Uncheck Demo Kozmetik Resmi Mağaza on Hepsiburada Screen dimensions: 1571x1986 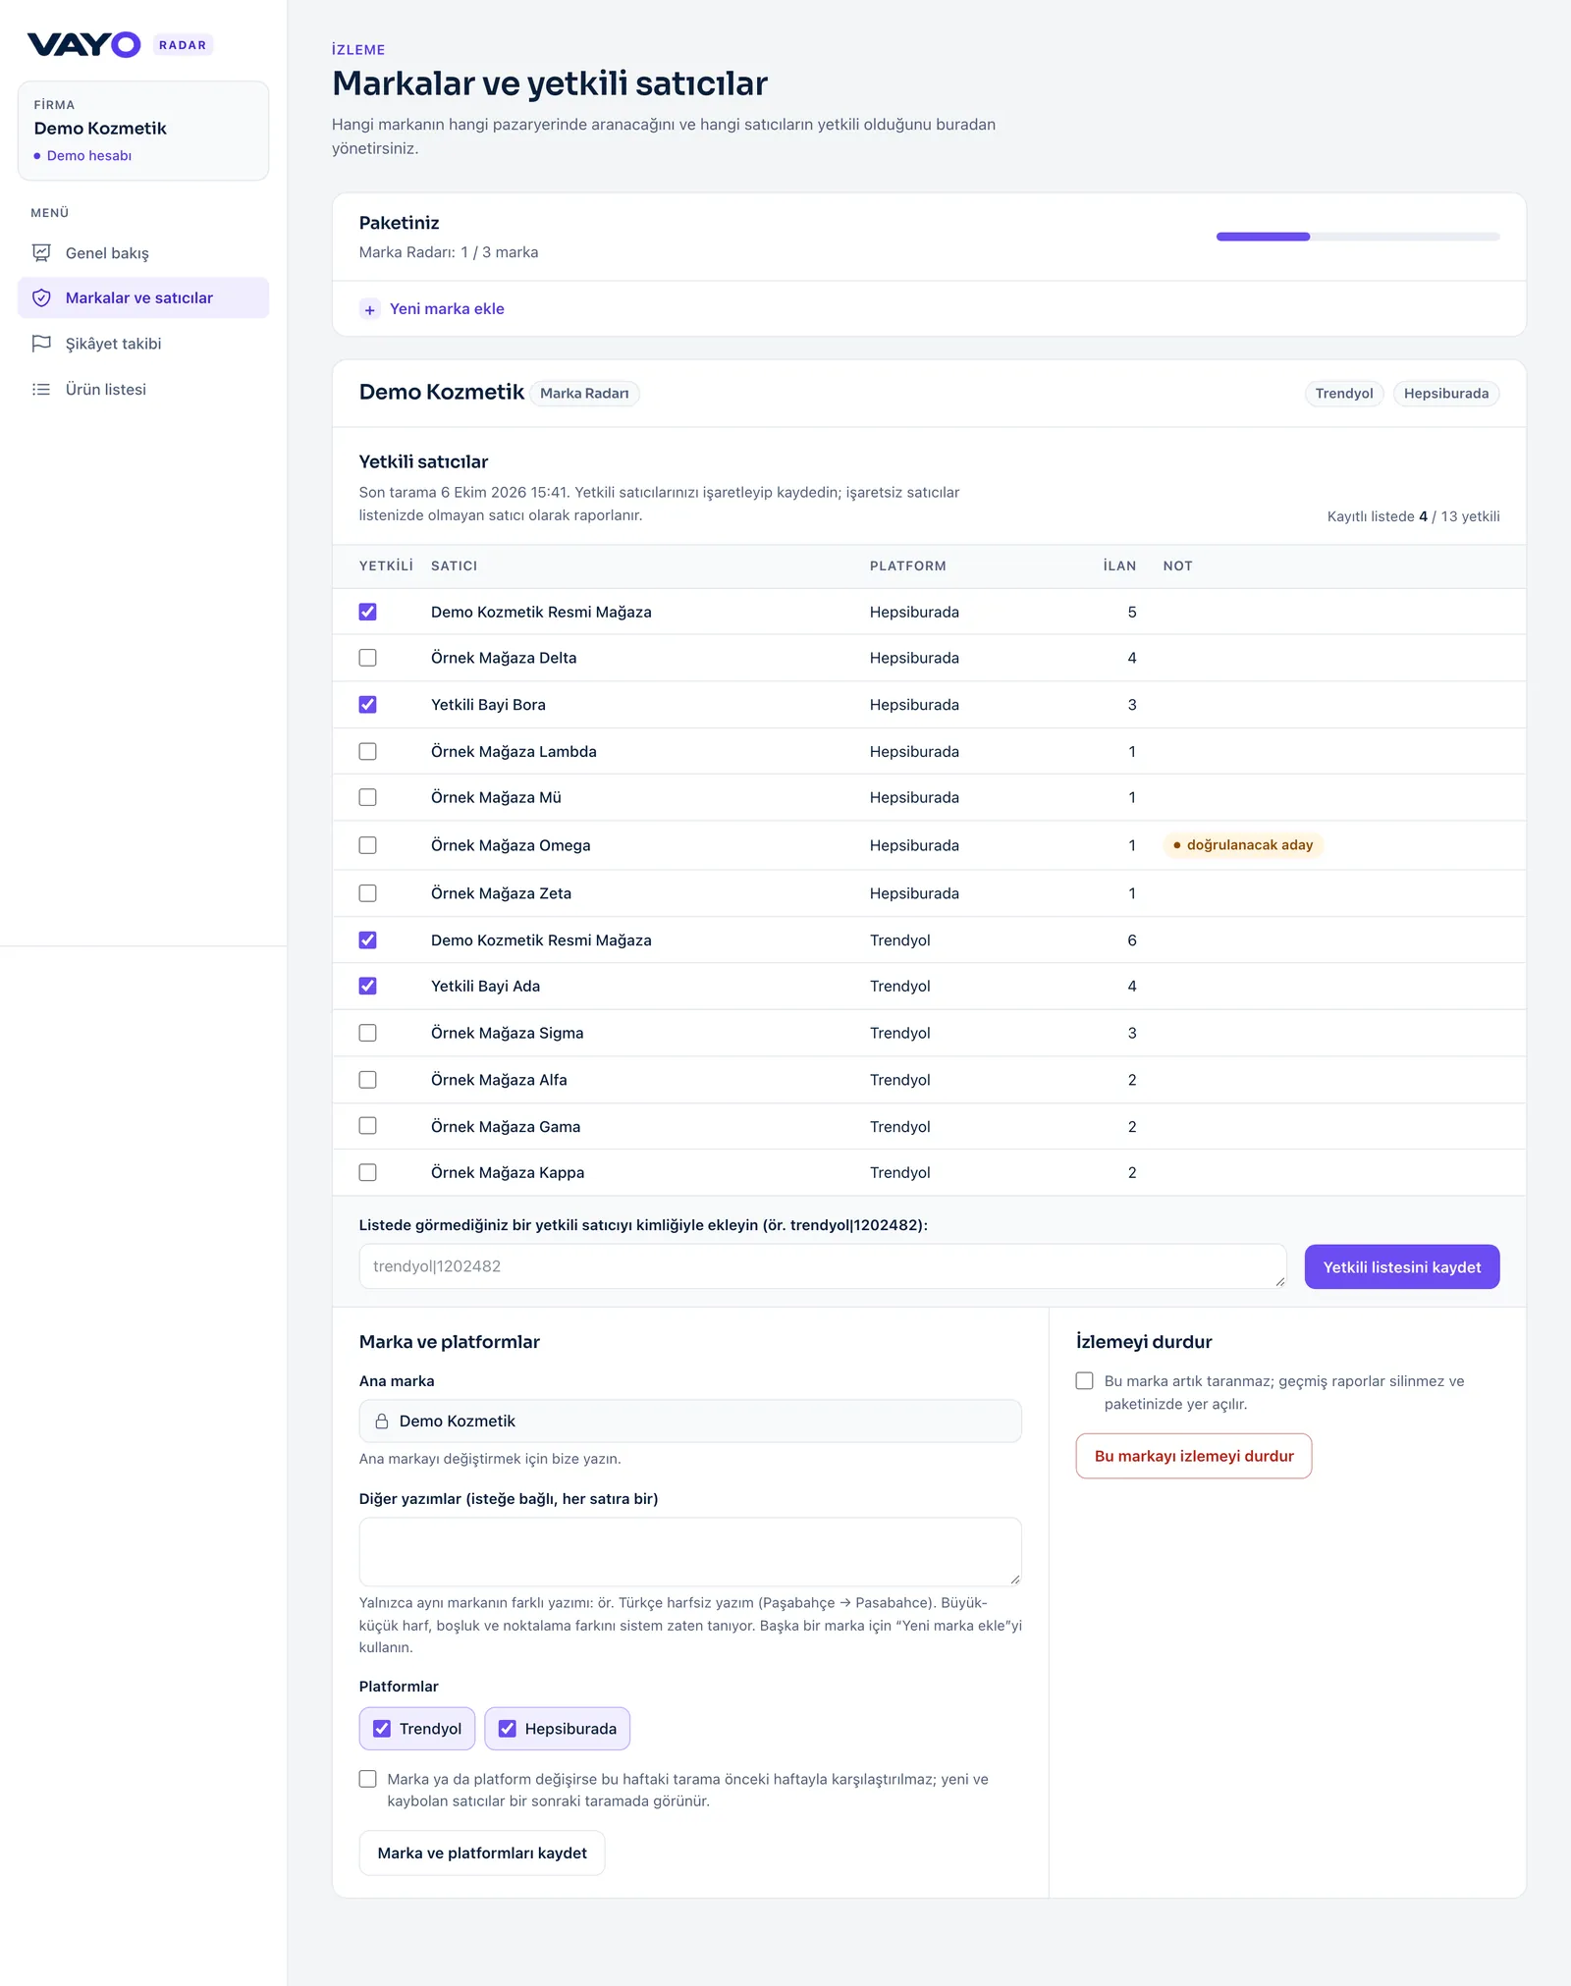coord(368,612)
